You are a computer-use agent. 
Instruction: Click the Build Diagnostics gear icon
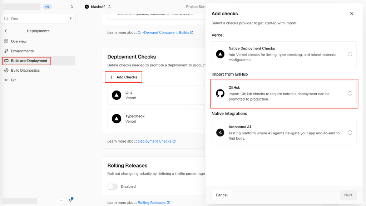point(6,70)
